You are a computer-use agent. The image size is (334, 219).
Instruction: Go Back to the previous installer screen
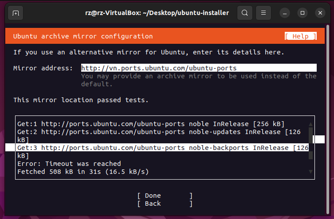tap(165, 204)
